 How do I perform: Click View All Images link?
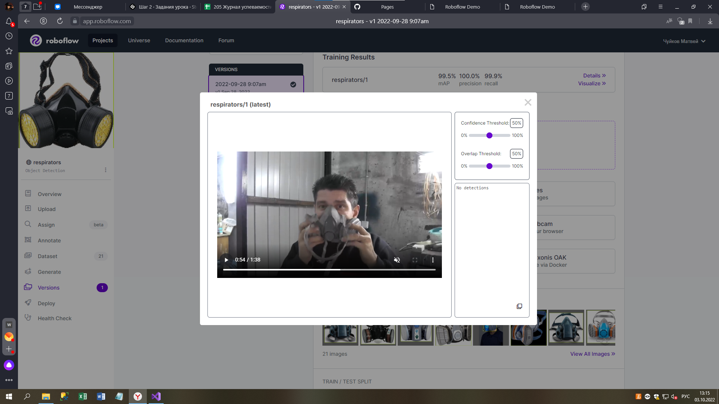pyautogui.click(x=592, y=354)
